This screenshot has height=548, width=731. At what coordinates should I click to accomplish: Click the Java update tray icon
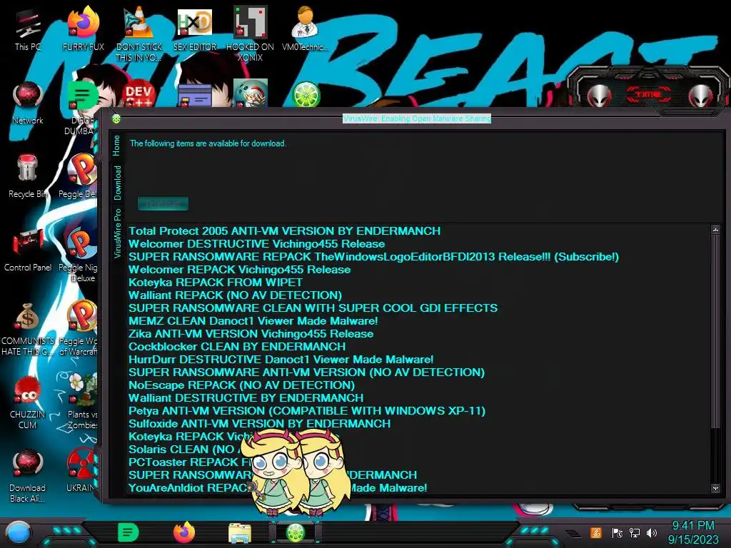click(595, 532)
